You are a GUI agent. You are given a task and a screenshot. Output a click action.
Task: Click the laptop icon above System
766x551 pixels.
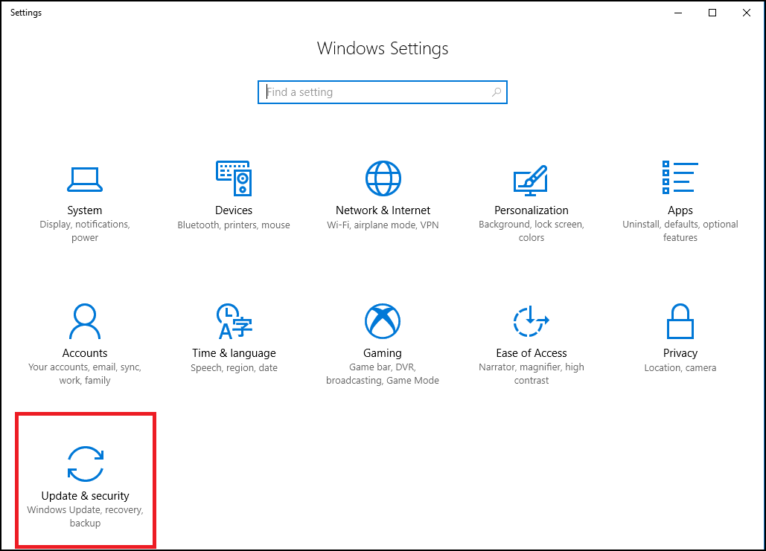(84, 178)
